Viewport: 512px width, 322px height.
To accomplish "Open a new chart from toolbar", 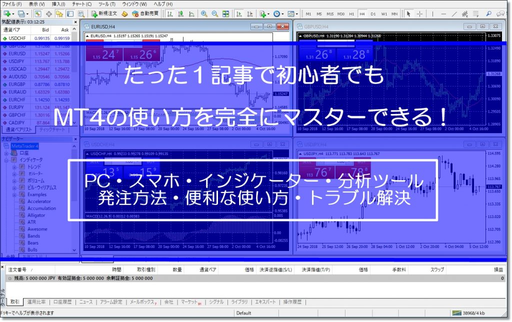I will pos(7,14).
